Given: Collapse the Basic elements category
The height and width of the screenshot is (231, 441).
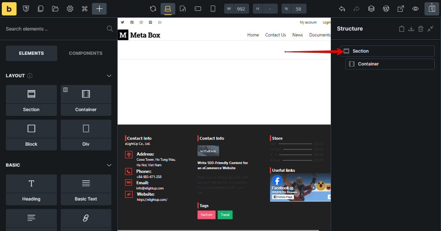Looking at the screenshot, I should (109, 165).
